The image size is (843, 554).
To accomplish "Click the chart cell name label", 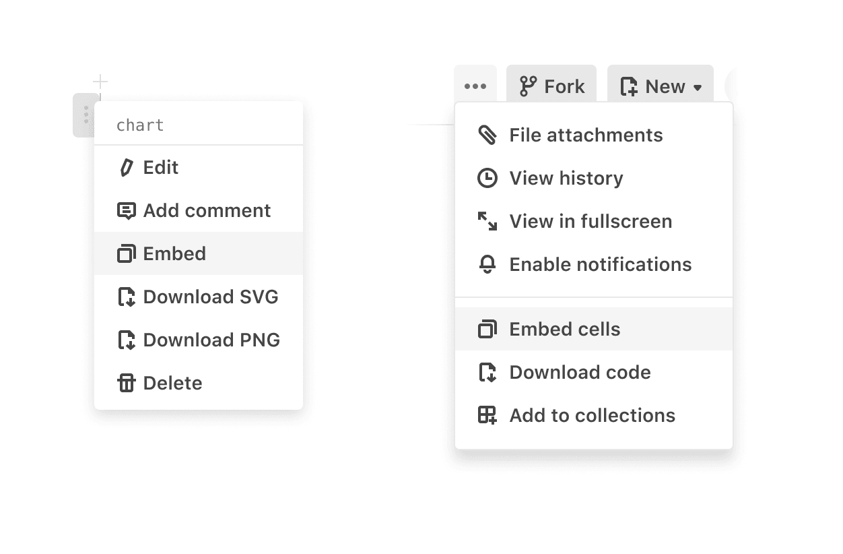I will pos(140,125).
